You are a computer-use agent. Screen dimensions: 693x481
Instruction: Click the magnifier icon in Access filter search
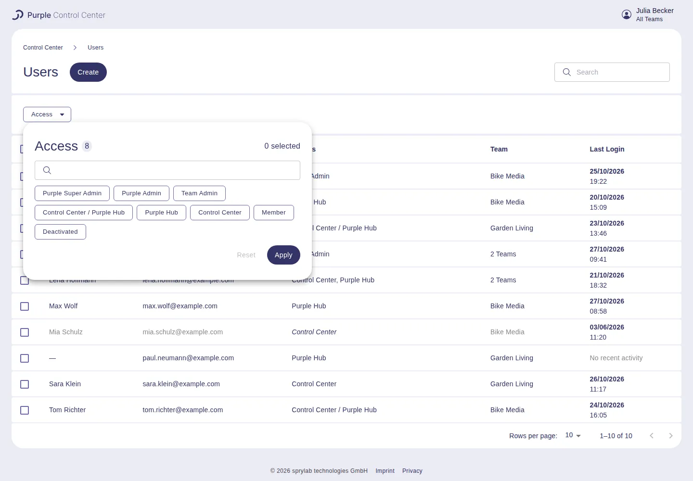47,170
